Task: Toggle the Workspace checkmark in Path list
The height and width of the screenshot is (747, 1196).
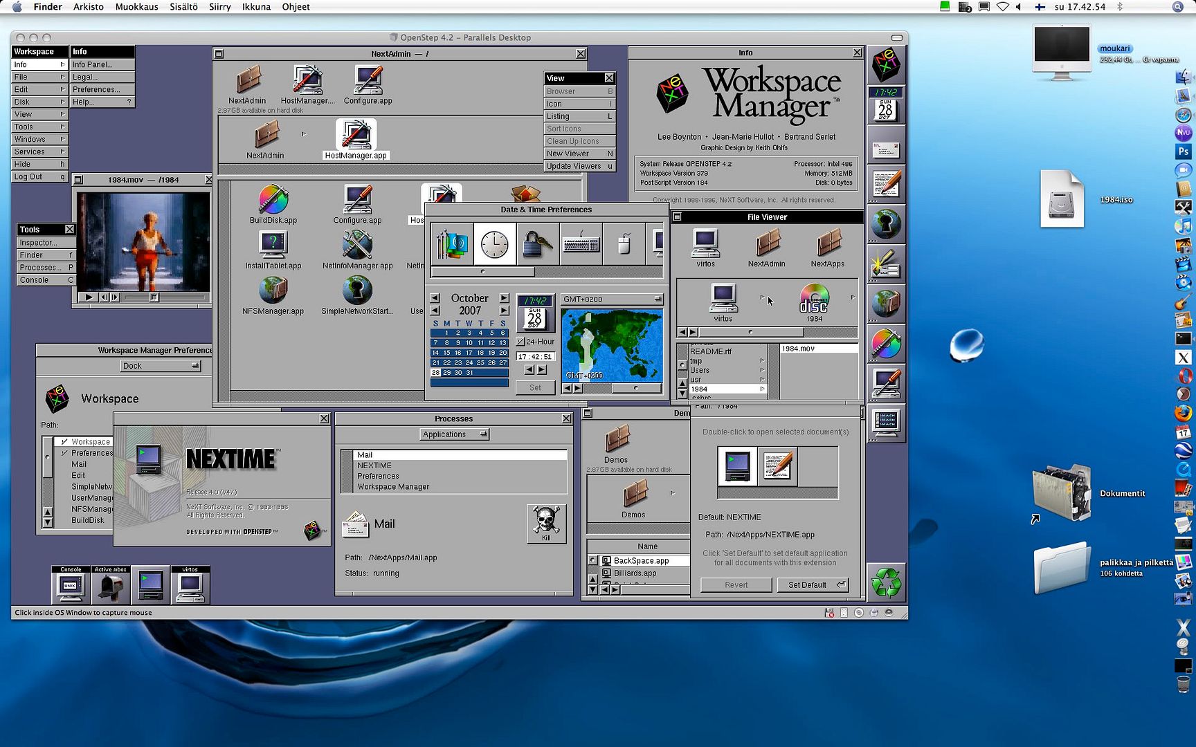Action: tap(64, 441)
